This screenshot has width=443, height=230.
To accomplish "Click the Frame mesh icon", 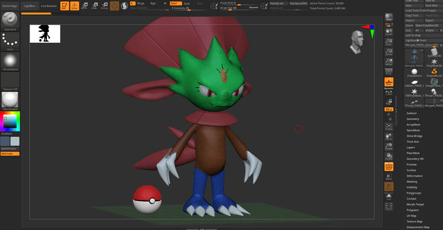I will click(x=389, y=127).
